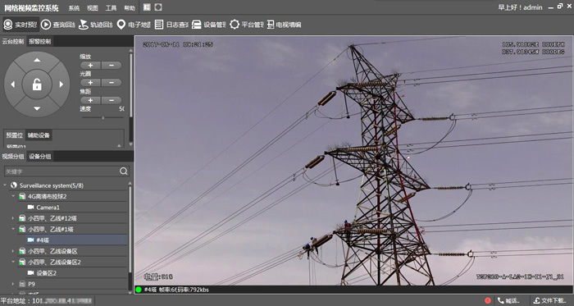Viewport: 574px width, 306px height.
Task: Open the 查询回放 playback query module
Action: 58,25
